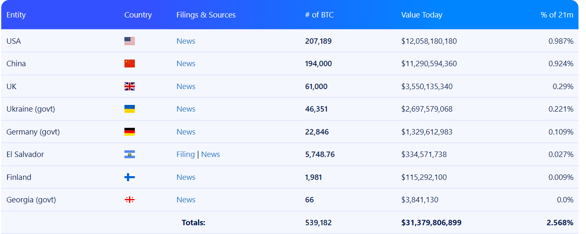This screenshot has height=234, width=586.
Task: Sort by the Entity column header
Action: click(x=16, y=15)
